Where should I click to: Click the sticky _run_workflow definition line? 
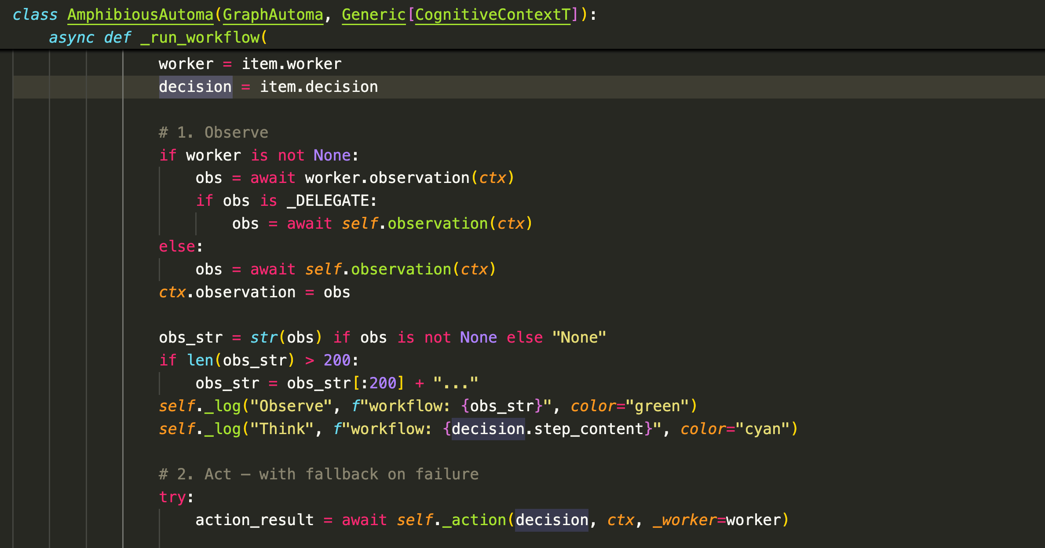coord(200,38)
